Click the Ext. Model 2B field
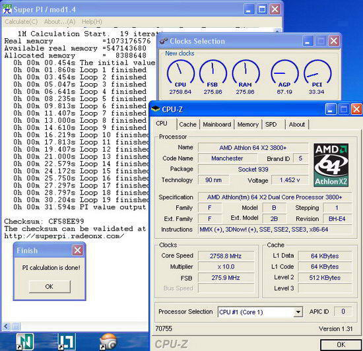This screenshot has width=363, height=351. (x=274, y=219)
